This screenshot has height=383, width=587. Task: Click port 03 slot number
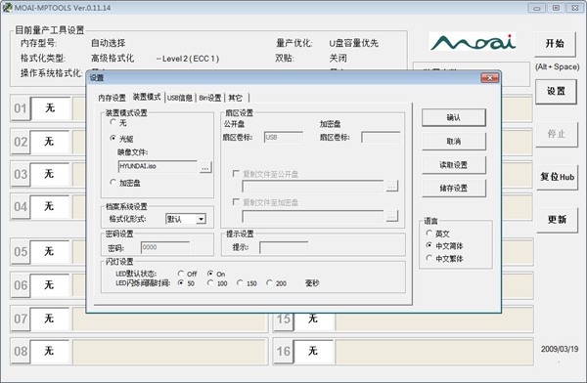click(x=21, y=174)
